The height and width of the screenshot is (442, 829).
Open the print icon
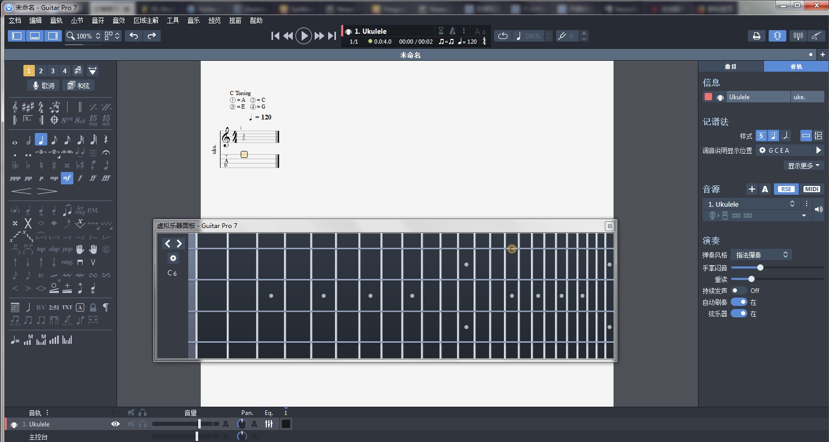point(757,36)
